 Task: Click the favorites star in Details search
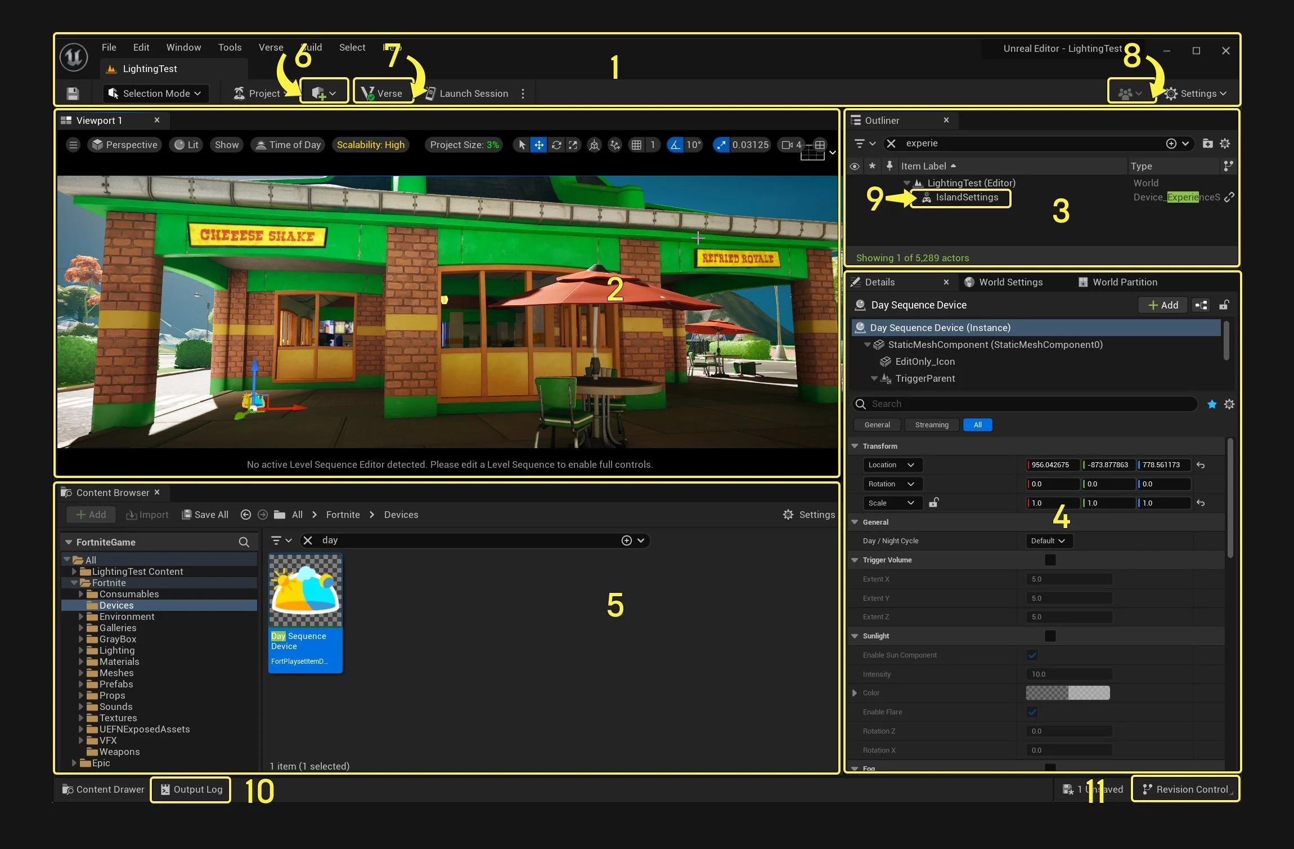click(1212, 404)
